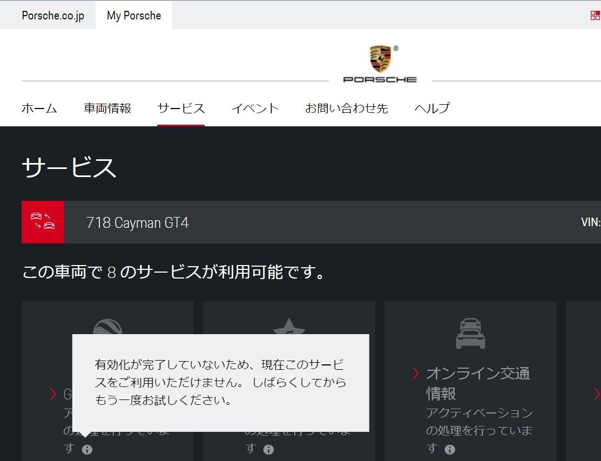Click the star icon on second card

point(289,327)
